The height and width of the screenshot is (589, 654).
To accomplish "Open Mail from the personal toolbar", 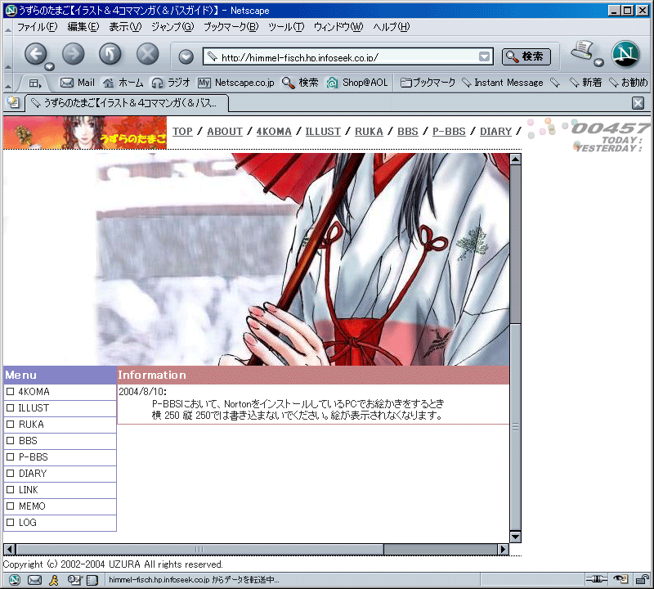I will pyautogui.click(x=78, y=83).
